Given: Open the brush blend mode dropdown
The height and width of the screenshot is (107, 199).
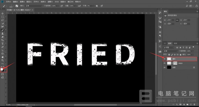Looking at the screenshot, I should click(x=34, y=6).
